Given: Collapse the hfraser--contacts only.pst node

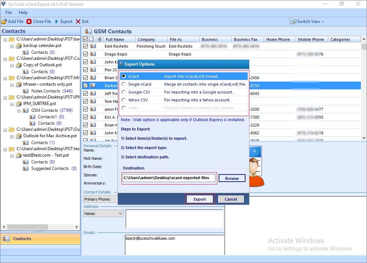Looking at the screenshot, I should pyautogui.click(x=12, y=85).
